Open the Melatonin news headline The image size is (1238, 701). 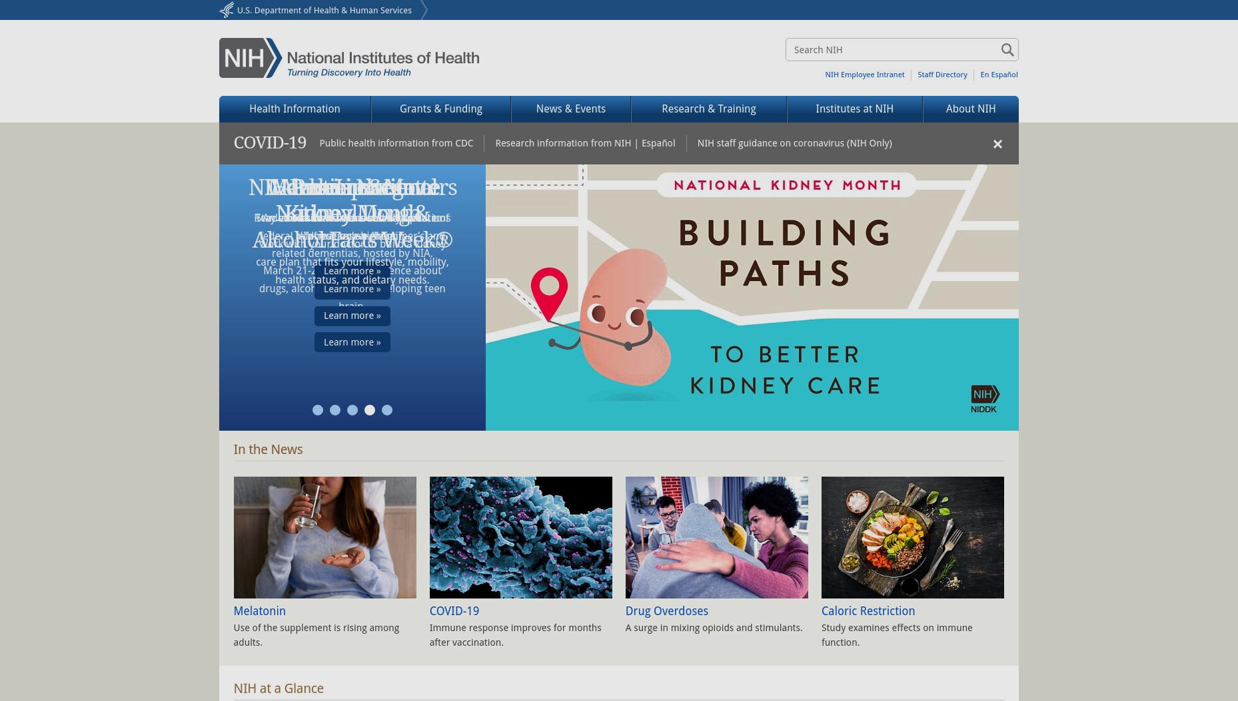260,611
